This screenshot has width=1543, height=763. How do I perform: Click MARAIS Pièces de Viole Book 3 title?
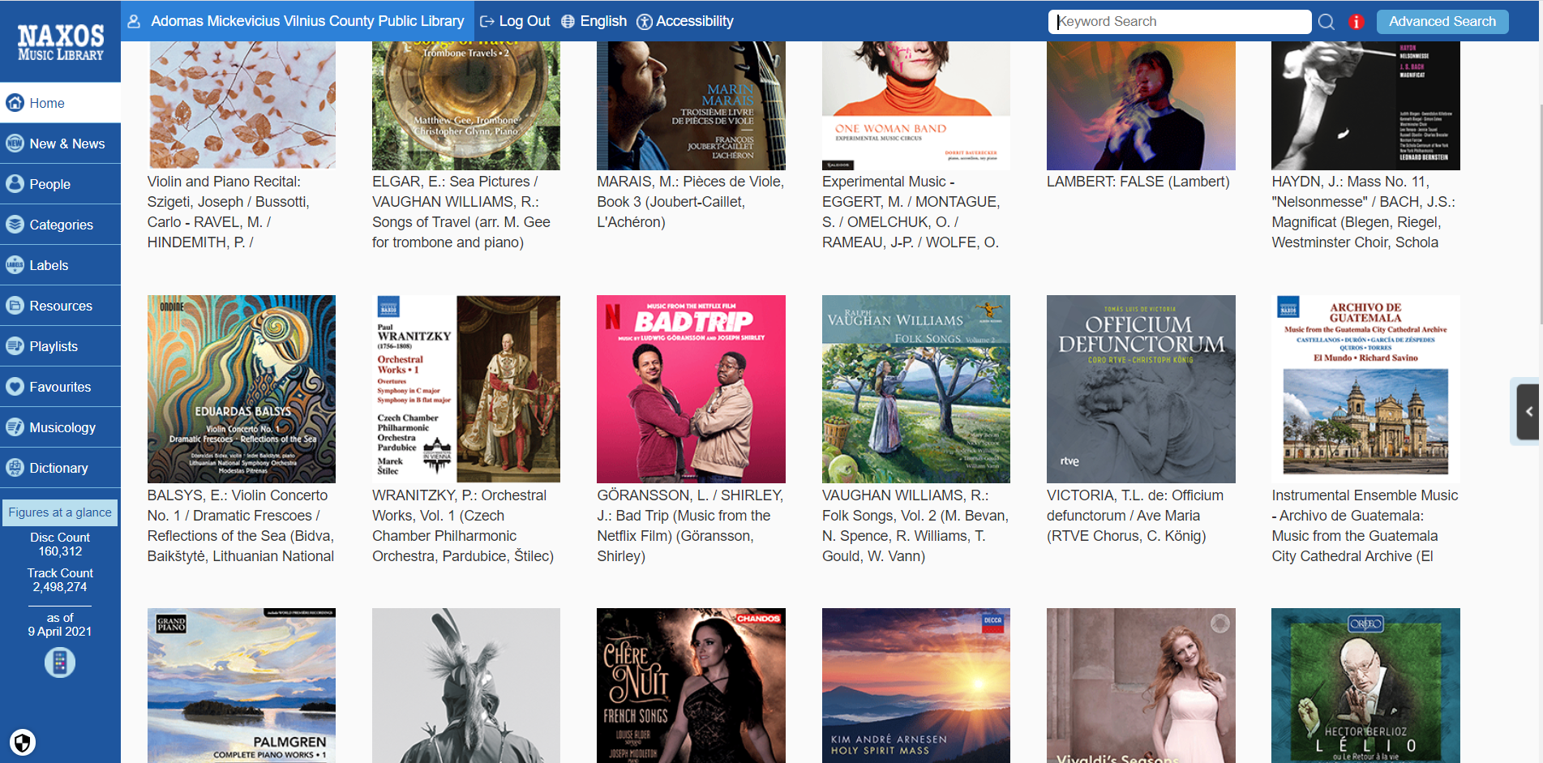tap(690, 202)
